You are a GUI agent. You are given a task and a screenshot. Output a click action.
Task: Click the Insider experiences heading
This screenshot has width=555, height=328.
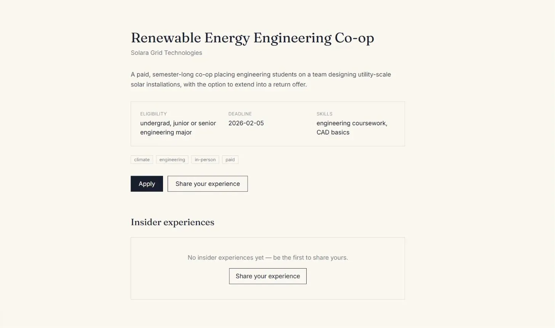(x=173, y=222)
